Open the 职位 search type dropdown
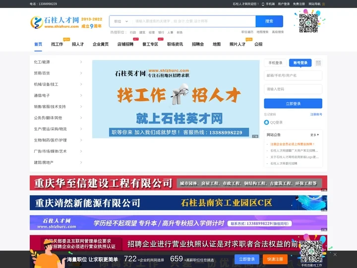357x268 pixels. (x=121, y=21)
